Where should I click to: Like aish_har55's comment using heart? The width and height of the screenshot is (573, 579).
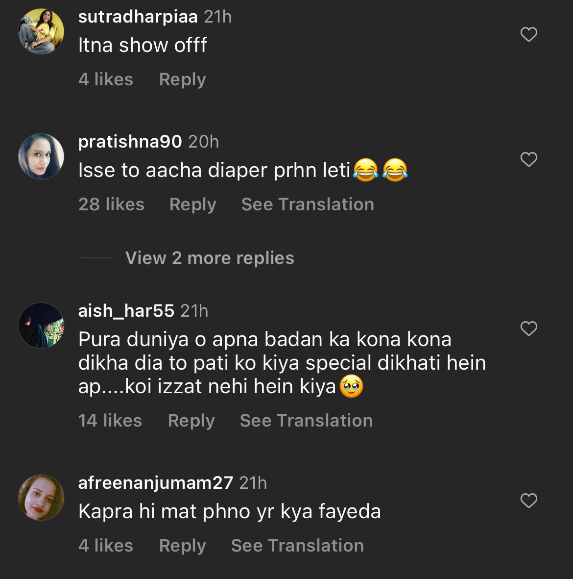528,328
